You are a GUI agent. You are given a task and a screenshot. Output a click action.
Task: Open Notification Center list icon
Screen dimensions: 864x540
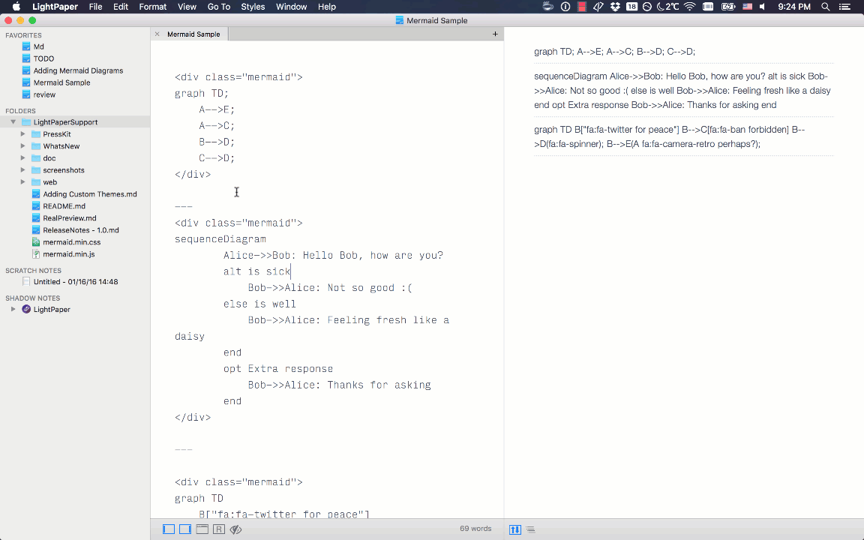844,7
